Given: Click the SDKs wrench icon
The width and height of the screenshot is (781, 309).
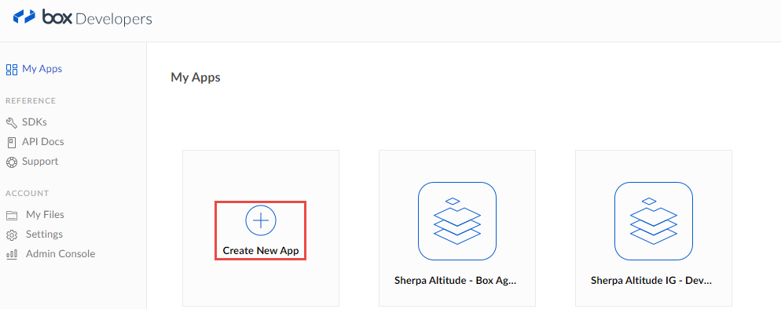Looking at the screenshot, I should pos(12,122).
